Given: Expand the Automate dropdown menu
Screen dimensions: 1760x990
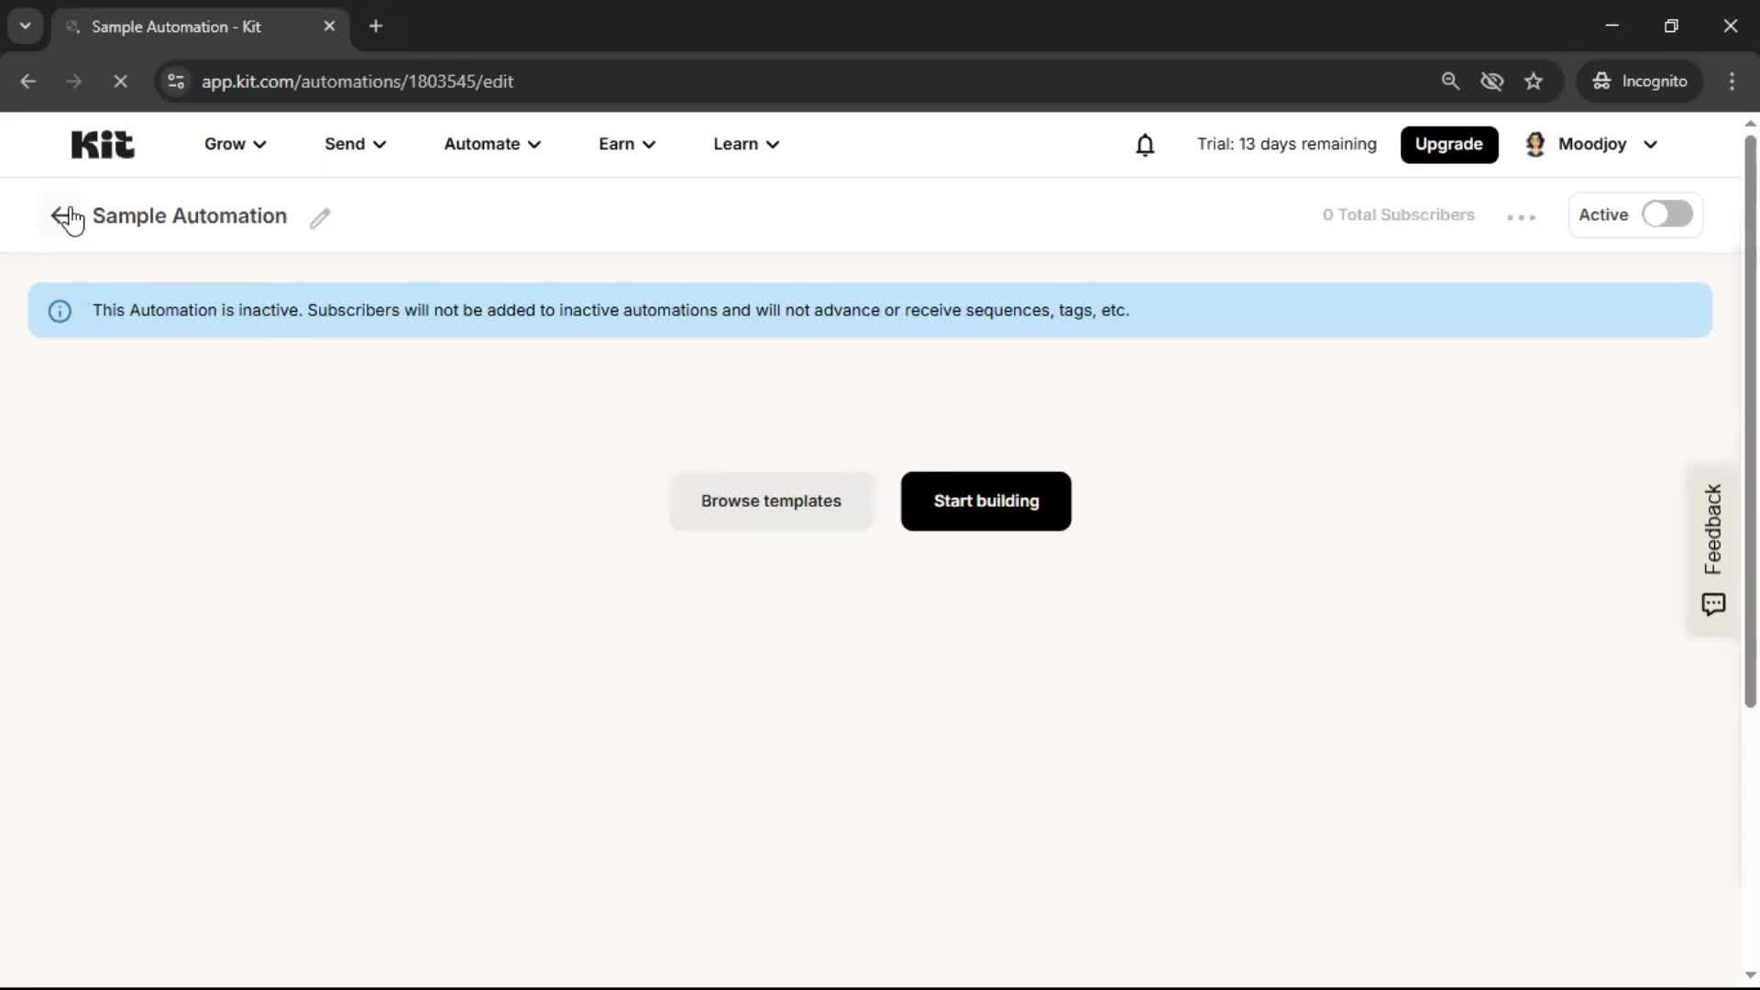Looking at the screenshot, I should (x=492, y=144).
